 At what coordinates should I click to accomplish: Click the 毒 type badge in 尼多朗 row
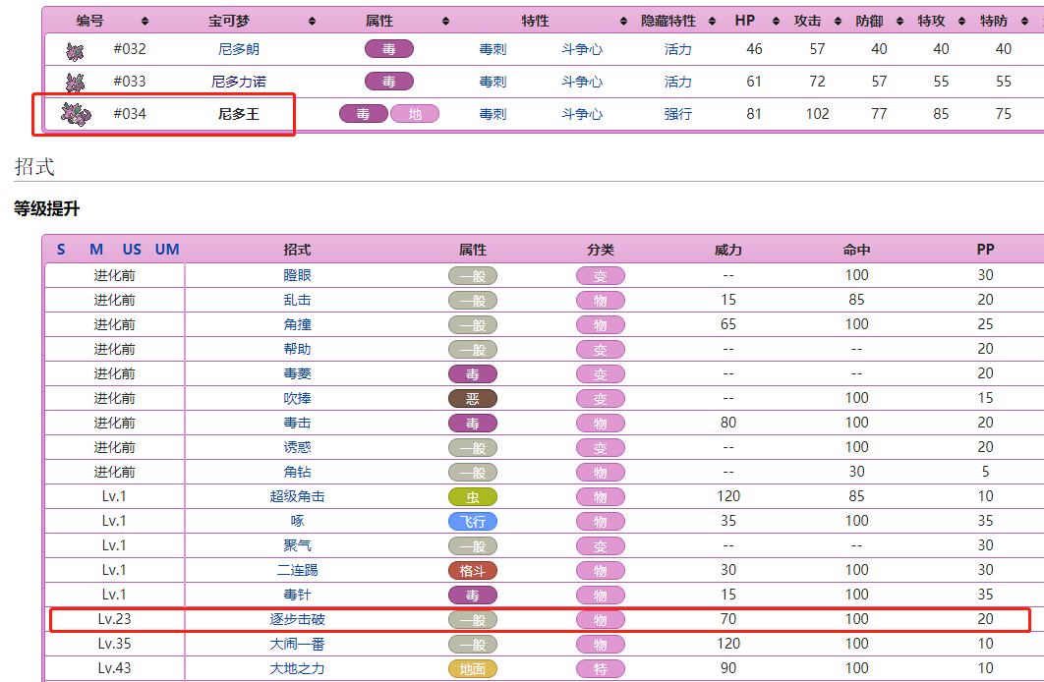389,49
